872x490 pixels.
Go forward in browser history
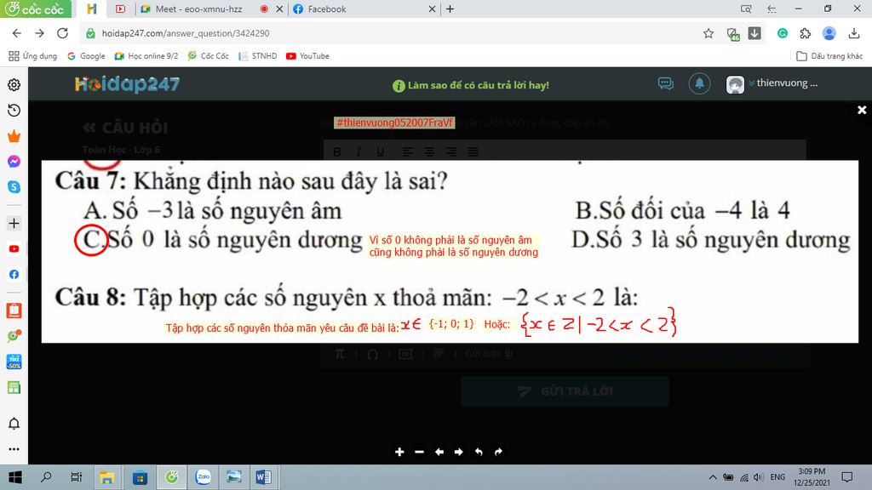[x=39, y=33]
